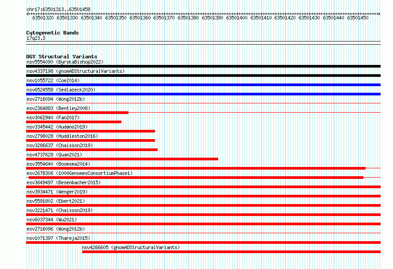Open esv3649497 (Besenbacher2015) variant

coord(64,182)
